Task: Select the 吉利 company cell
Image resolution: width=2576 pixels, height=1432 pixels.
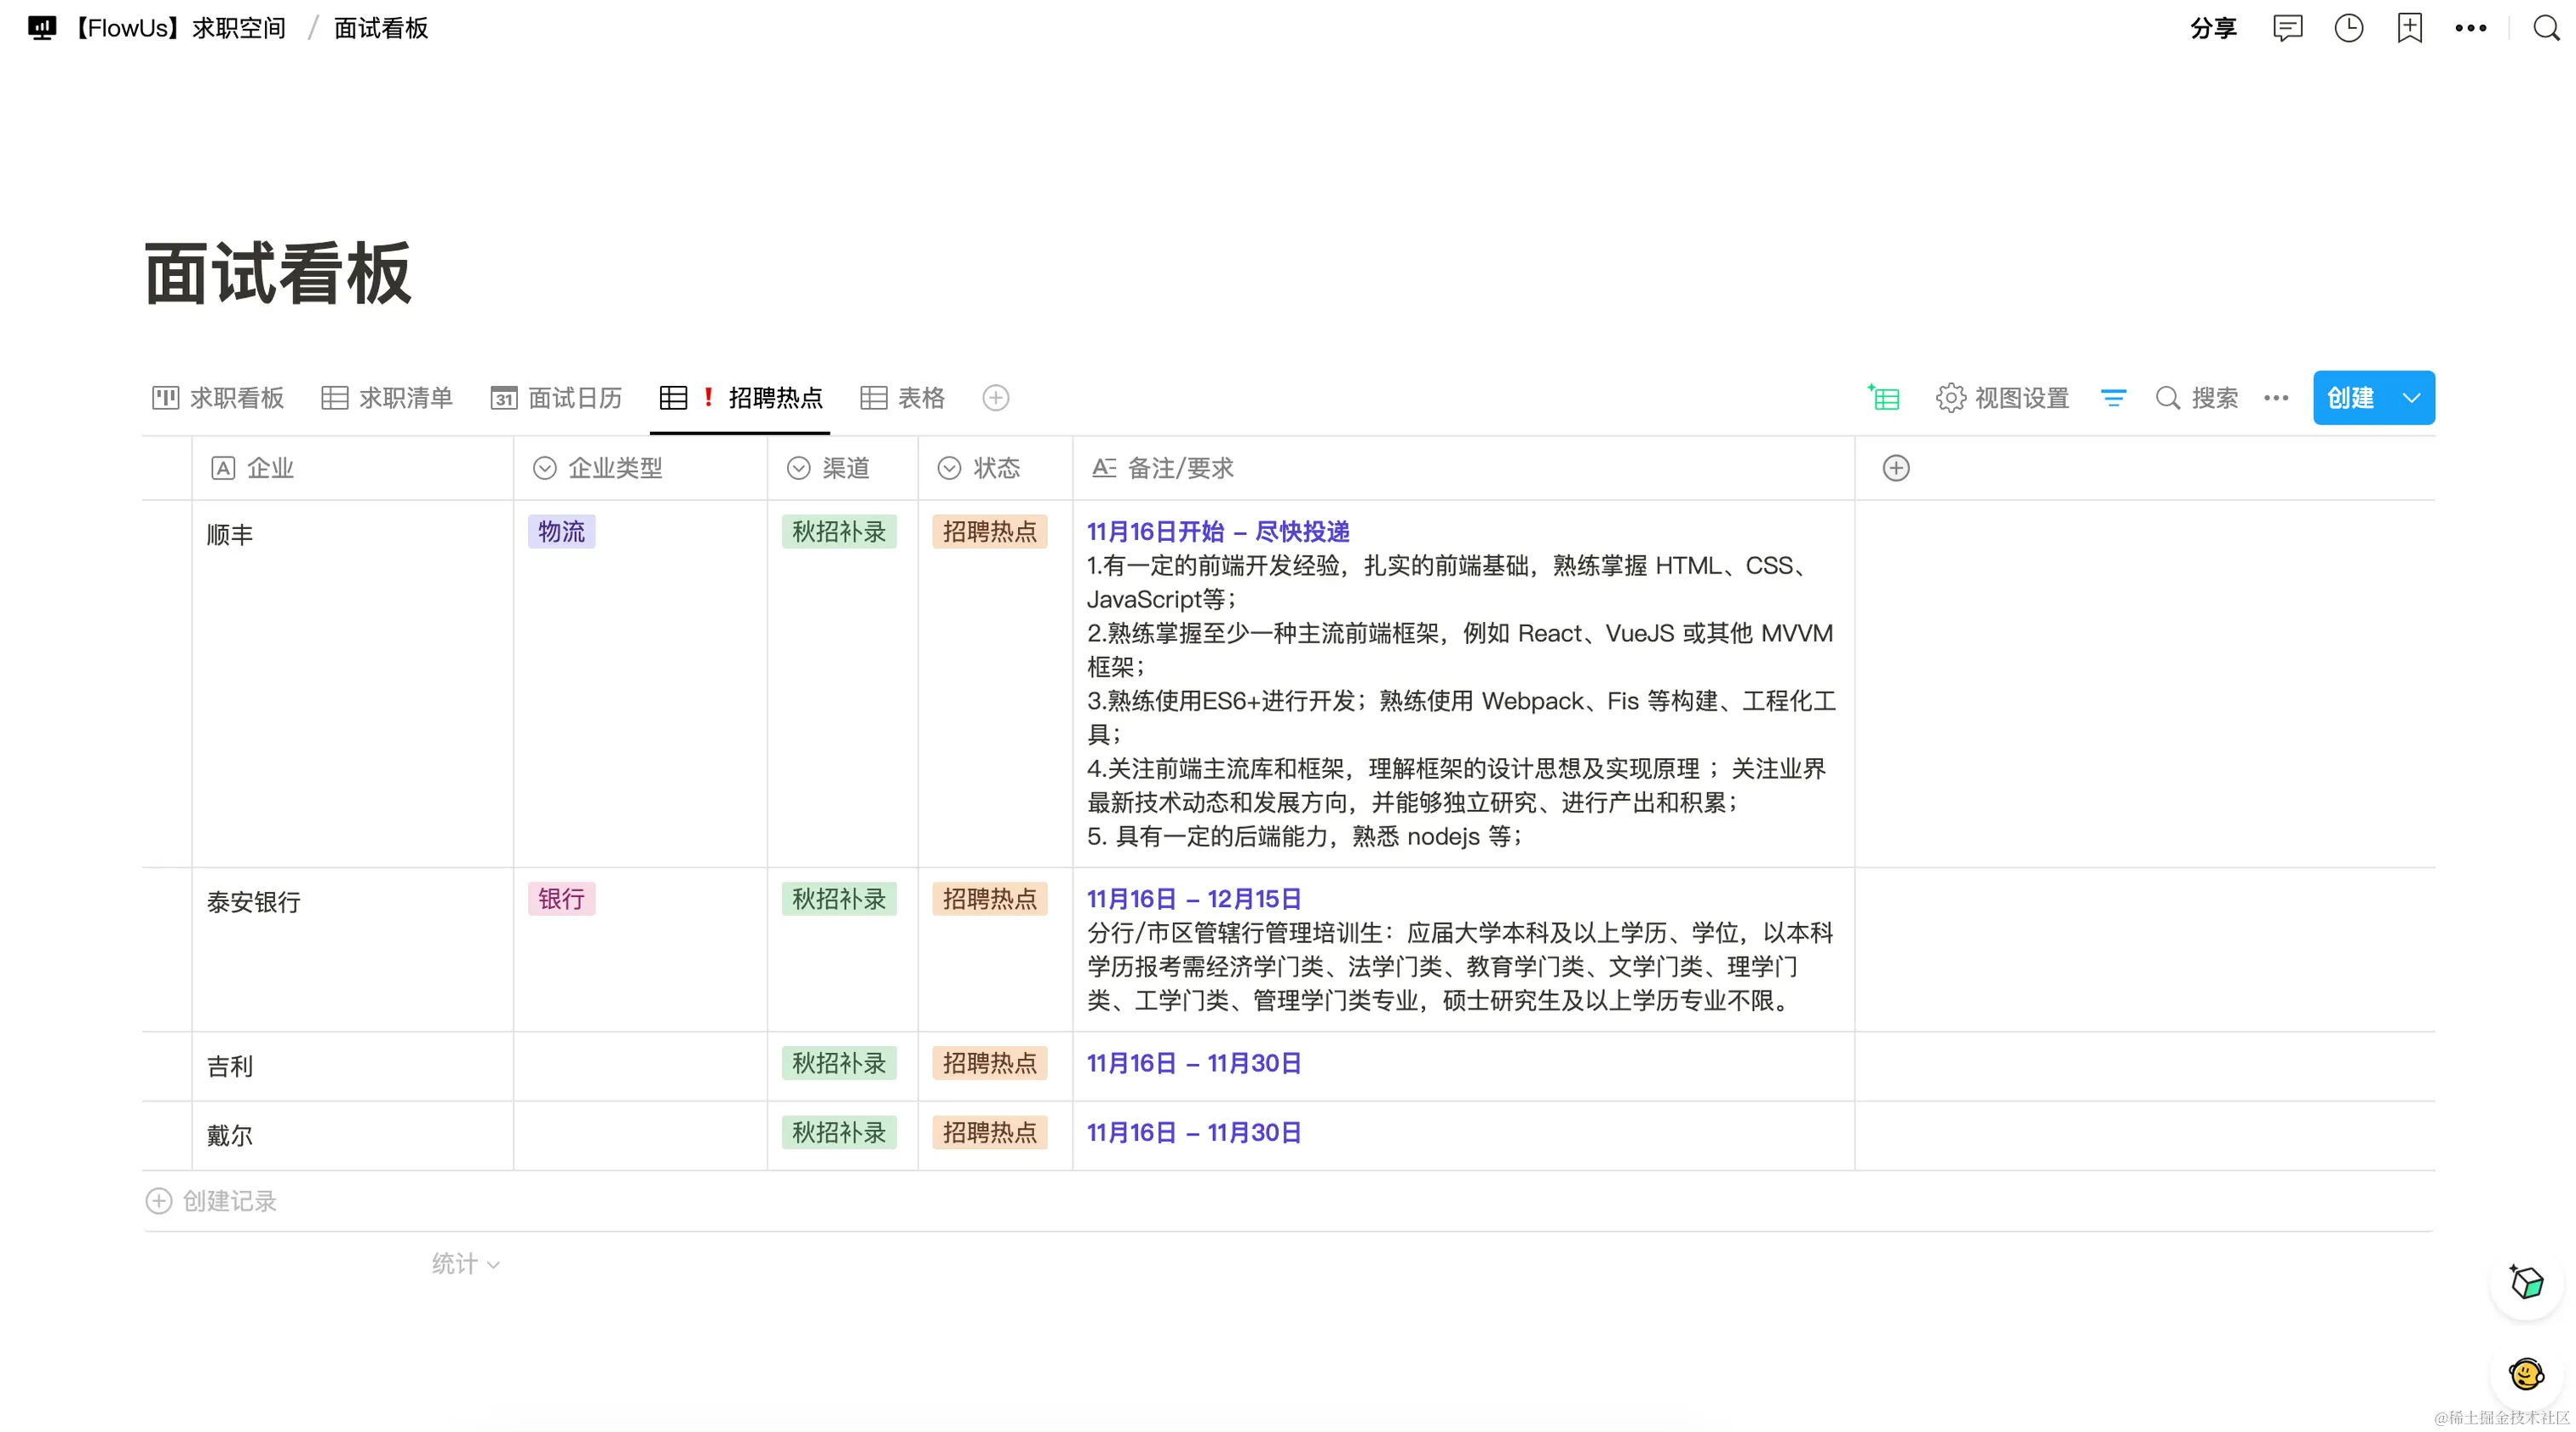Action: coord(352,1066)
